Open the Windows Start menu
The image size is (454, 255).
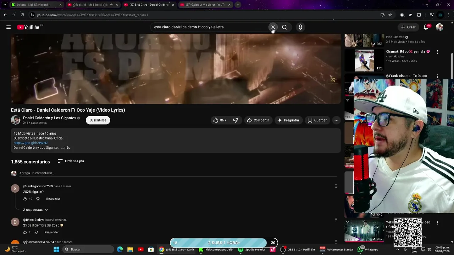56,249
